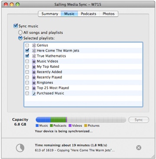Image resolution: width=156 pixels, height=159 pixels.
Task: Click "Your device is being synchronized..." status text
Action: pyautogui.click(x=64, y=131)
